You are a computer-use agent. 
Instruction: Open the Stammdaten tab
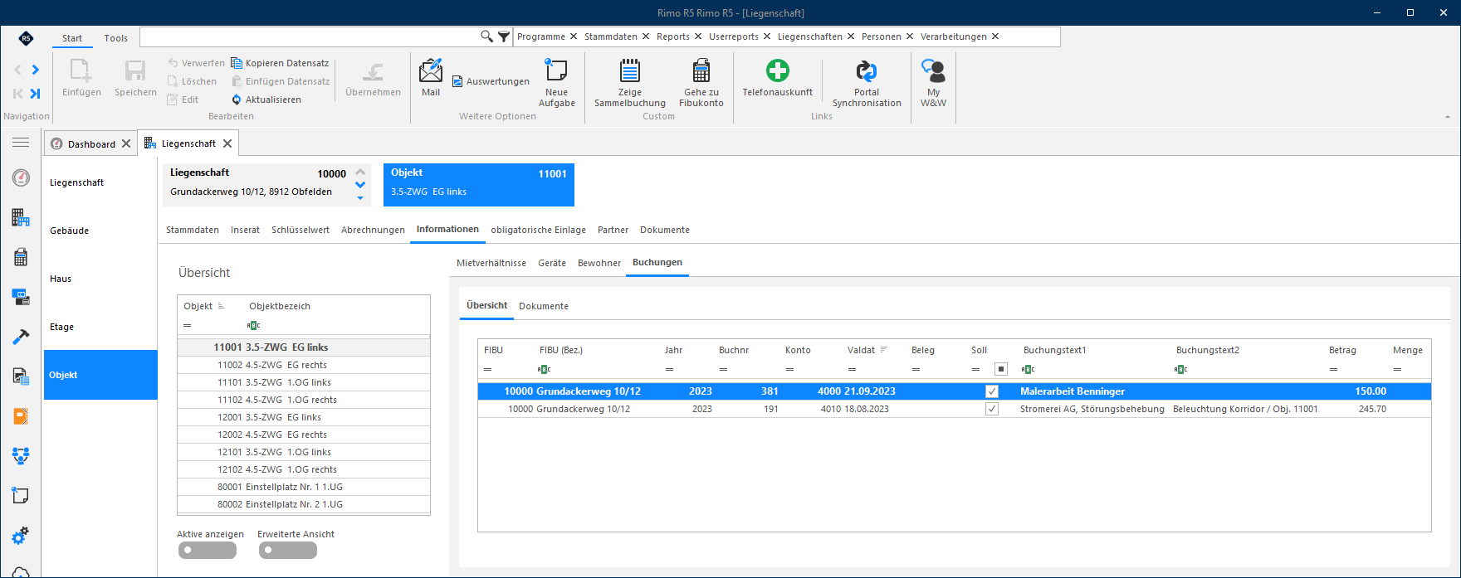click(193, 230)
